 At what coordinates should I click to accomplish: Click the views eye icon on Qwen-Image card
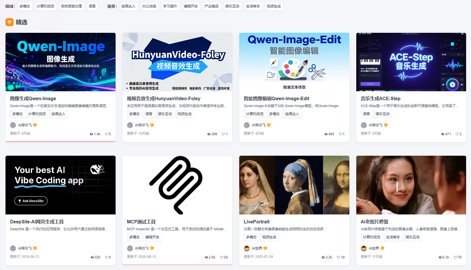[92, 134]
